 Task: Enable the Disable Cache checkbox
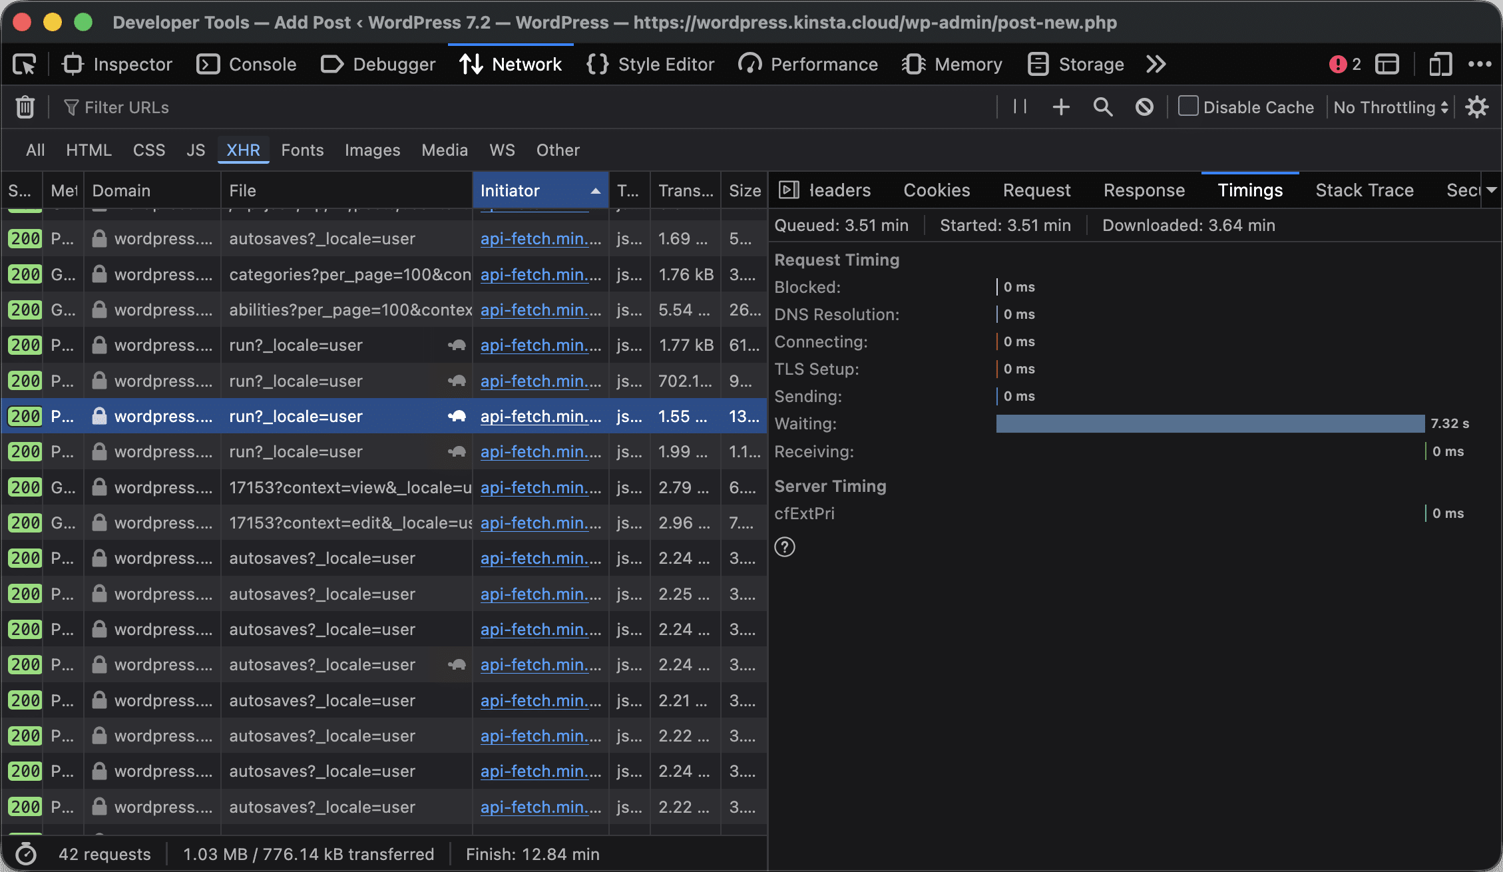(x=1188, y=107)
